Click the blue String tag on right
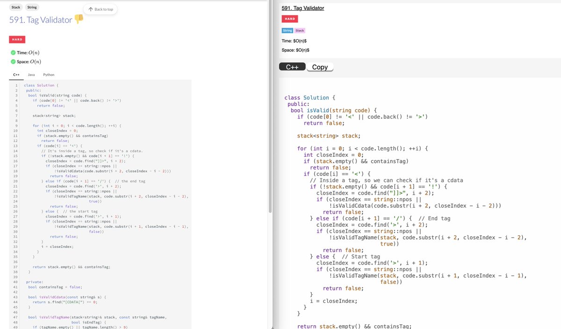The width and height of the screenshot is (561, 329). pyautogui.click(x=288, y=30)
